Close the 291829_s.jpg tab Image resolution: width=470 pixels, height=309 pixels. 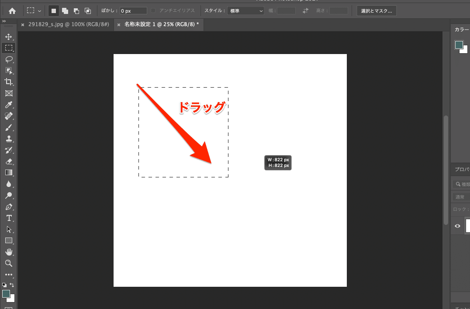click(x=22, y=25)
